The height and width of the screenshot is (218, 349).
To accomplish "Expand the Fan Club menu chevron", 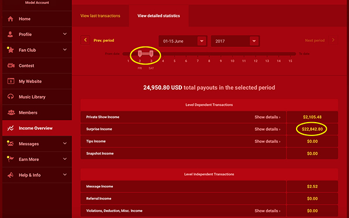I will click(65, 49).
